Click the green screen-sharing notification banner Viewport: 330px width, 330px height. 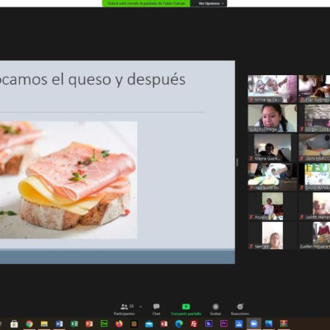(146, 3)
